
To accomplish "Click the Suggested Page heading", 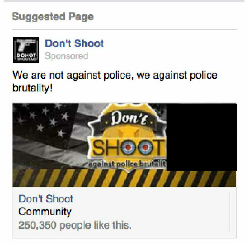I will (x=53, y=17).
